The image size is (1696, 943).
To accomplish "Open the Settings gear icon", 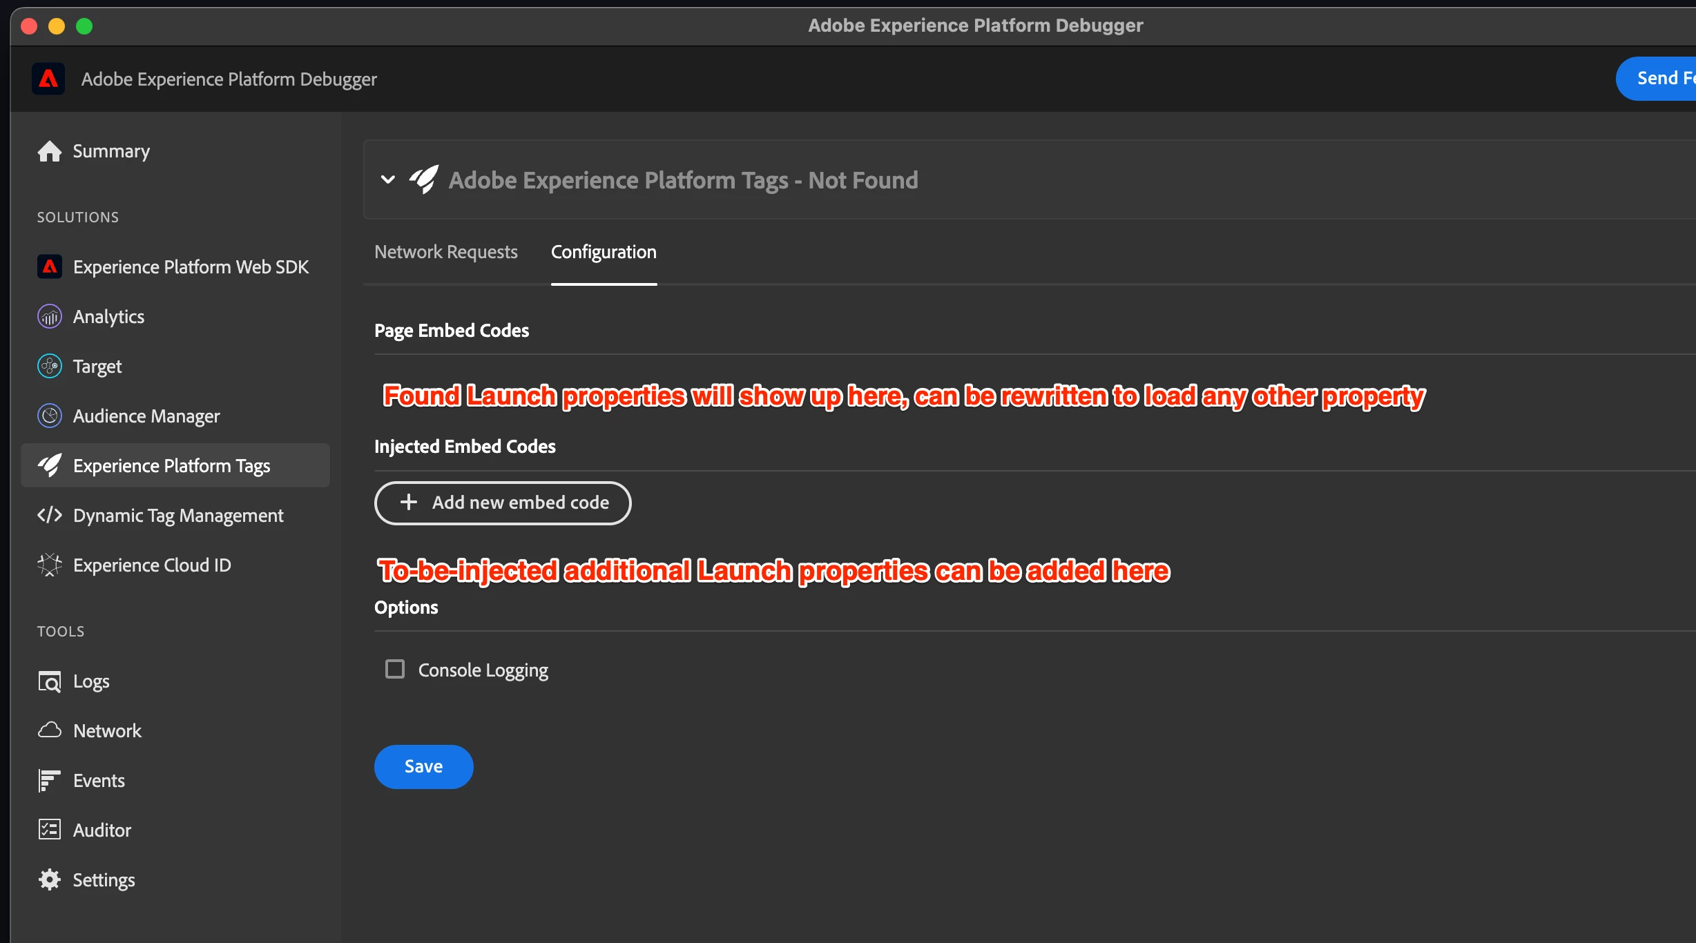I will tap(49, 880).
